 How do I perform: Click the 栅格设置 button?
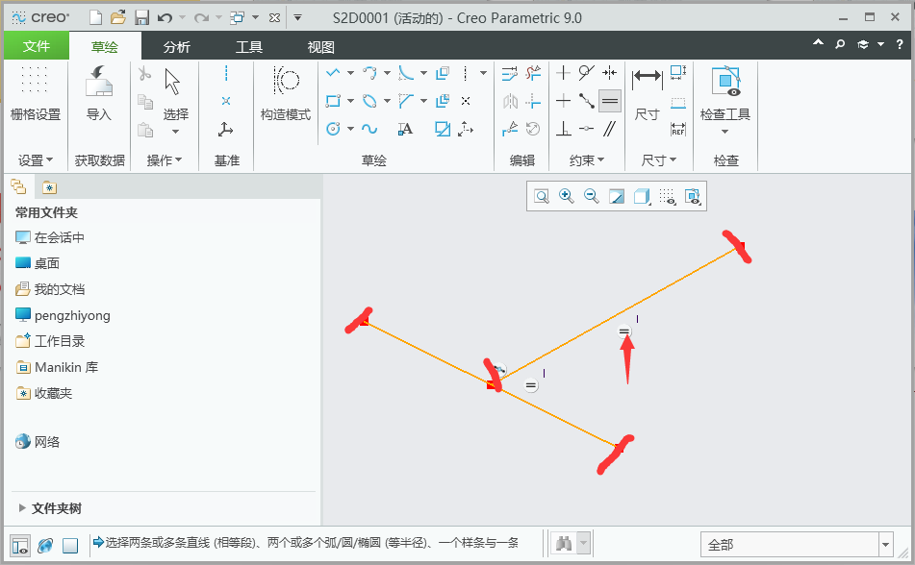point(36,93)
